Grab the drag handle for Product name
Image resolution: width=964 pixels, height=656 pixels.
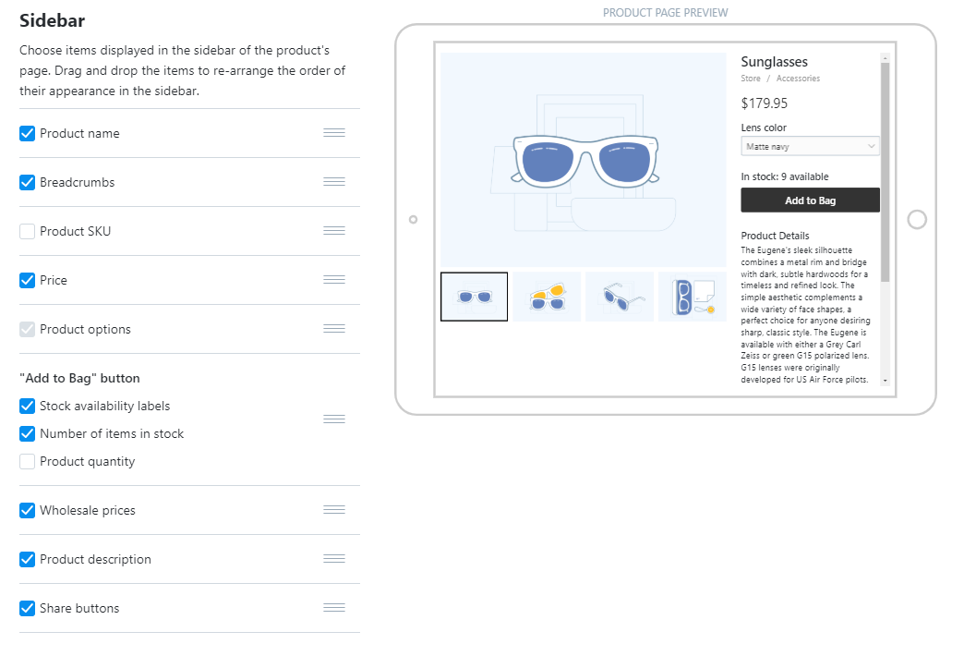334,133
